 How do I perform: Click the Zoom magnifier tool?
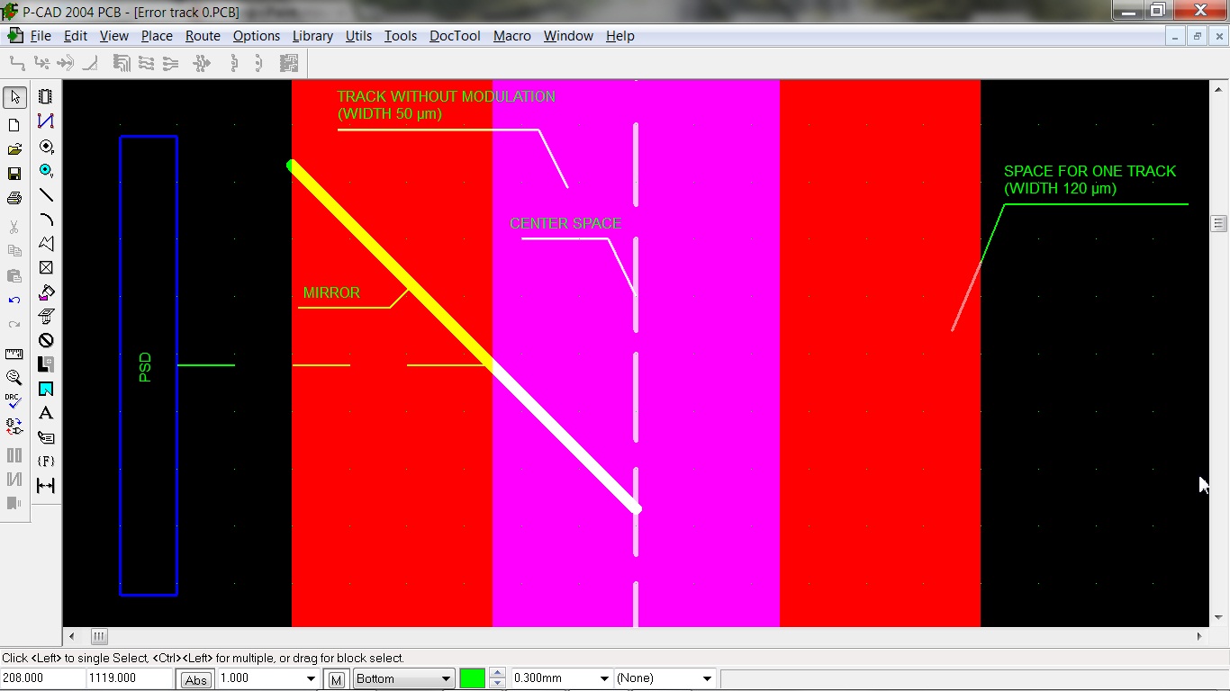14,378
